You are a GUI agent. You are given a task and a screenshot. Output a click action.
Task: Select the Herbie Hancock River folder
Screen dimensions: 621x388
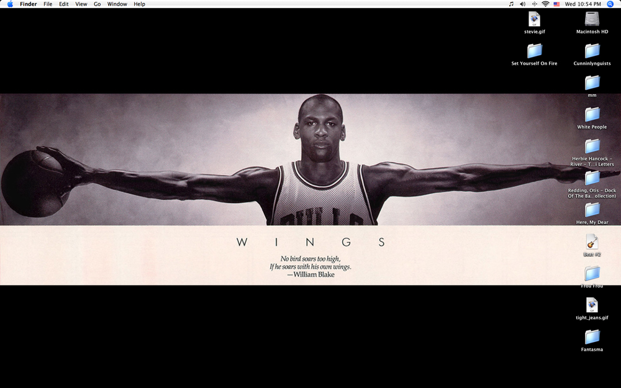(592, 147)
